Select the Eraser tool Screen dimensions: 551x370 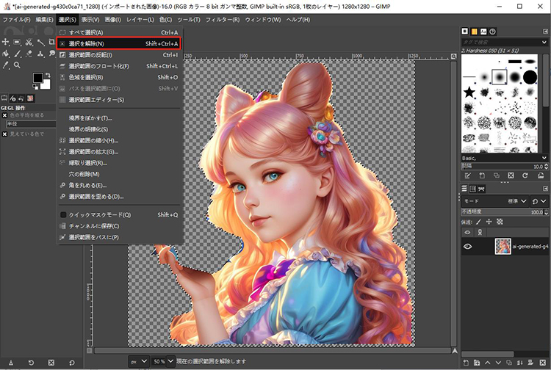click(x=29, y=54)
